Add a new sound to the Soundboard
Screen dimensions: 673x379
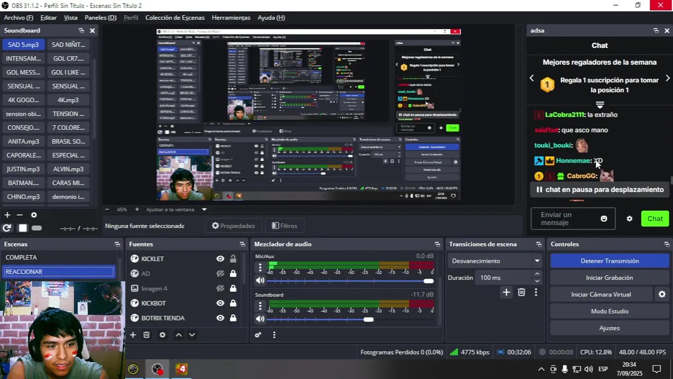7,215
